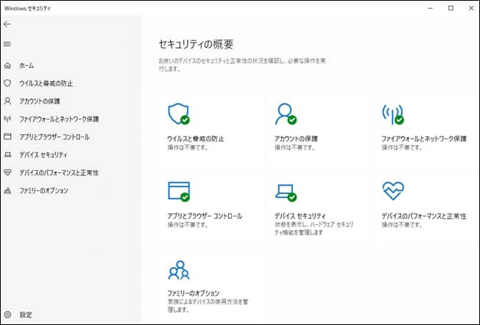This screenshot has height=325, width=480.
Task: Open ファイアウォールとネットワーク保護 in sidebar
Action: point(59,119)
